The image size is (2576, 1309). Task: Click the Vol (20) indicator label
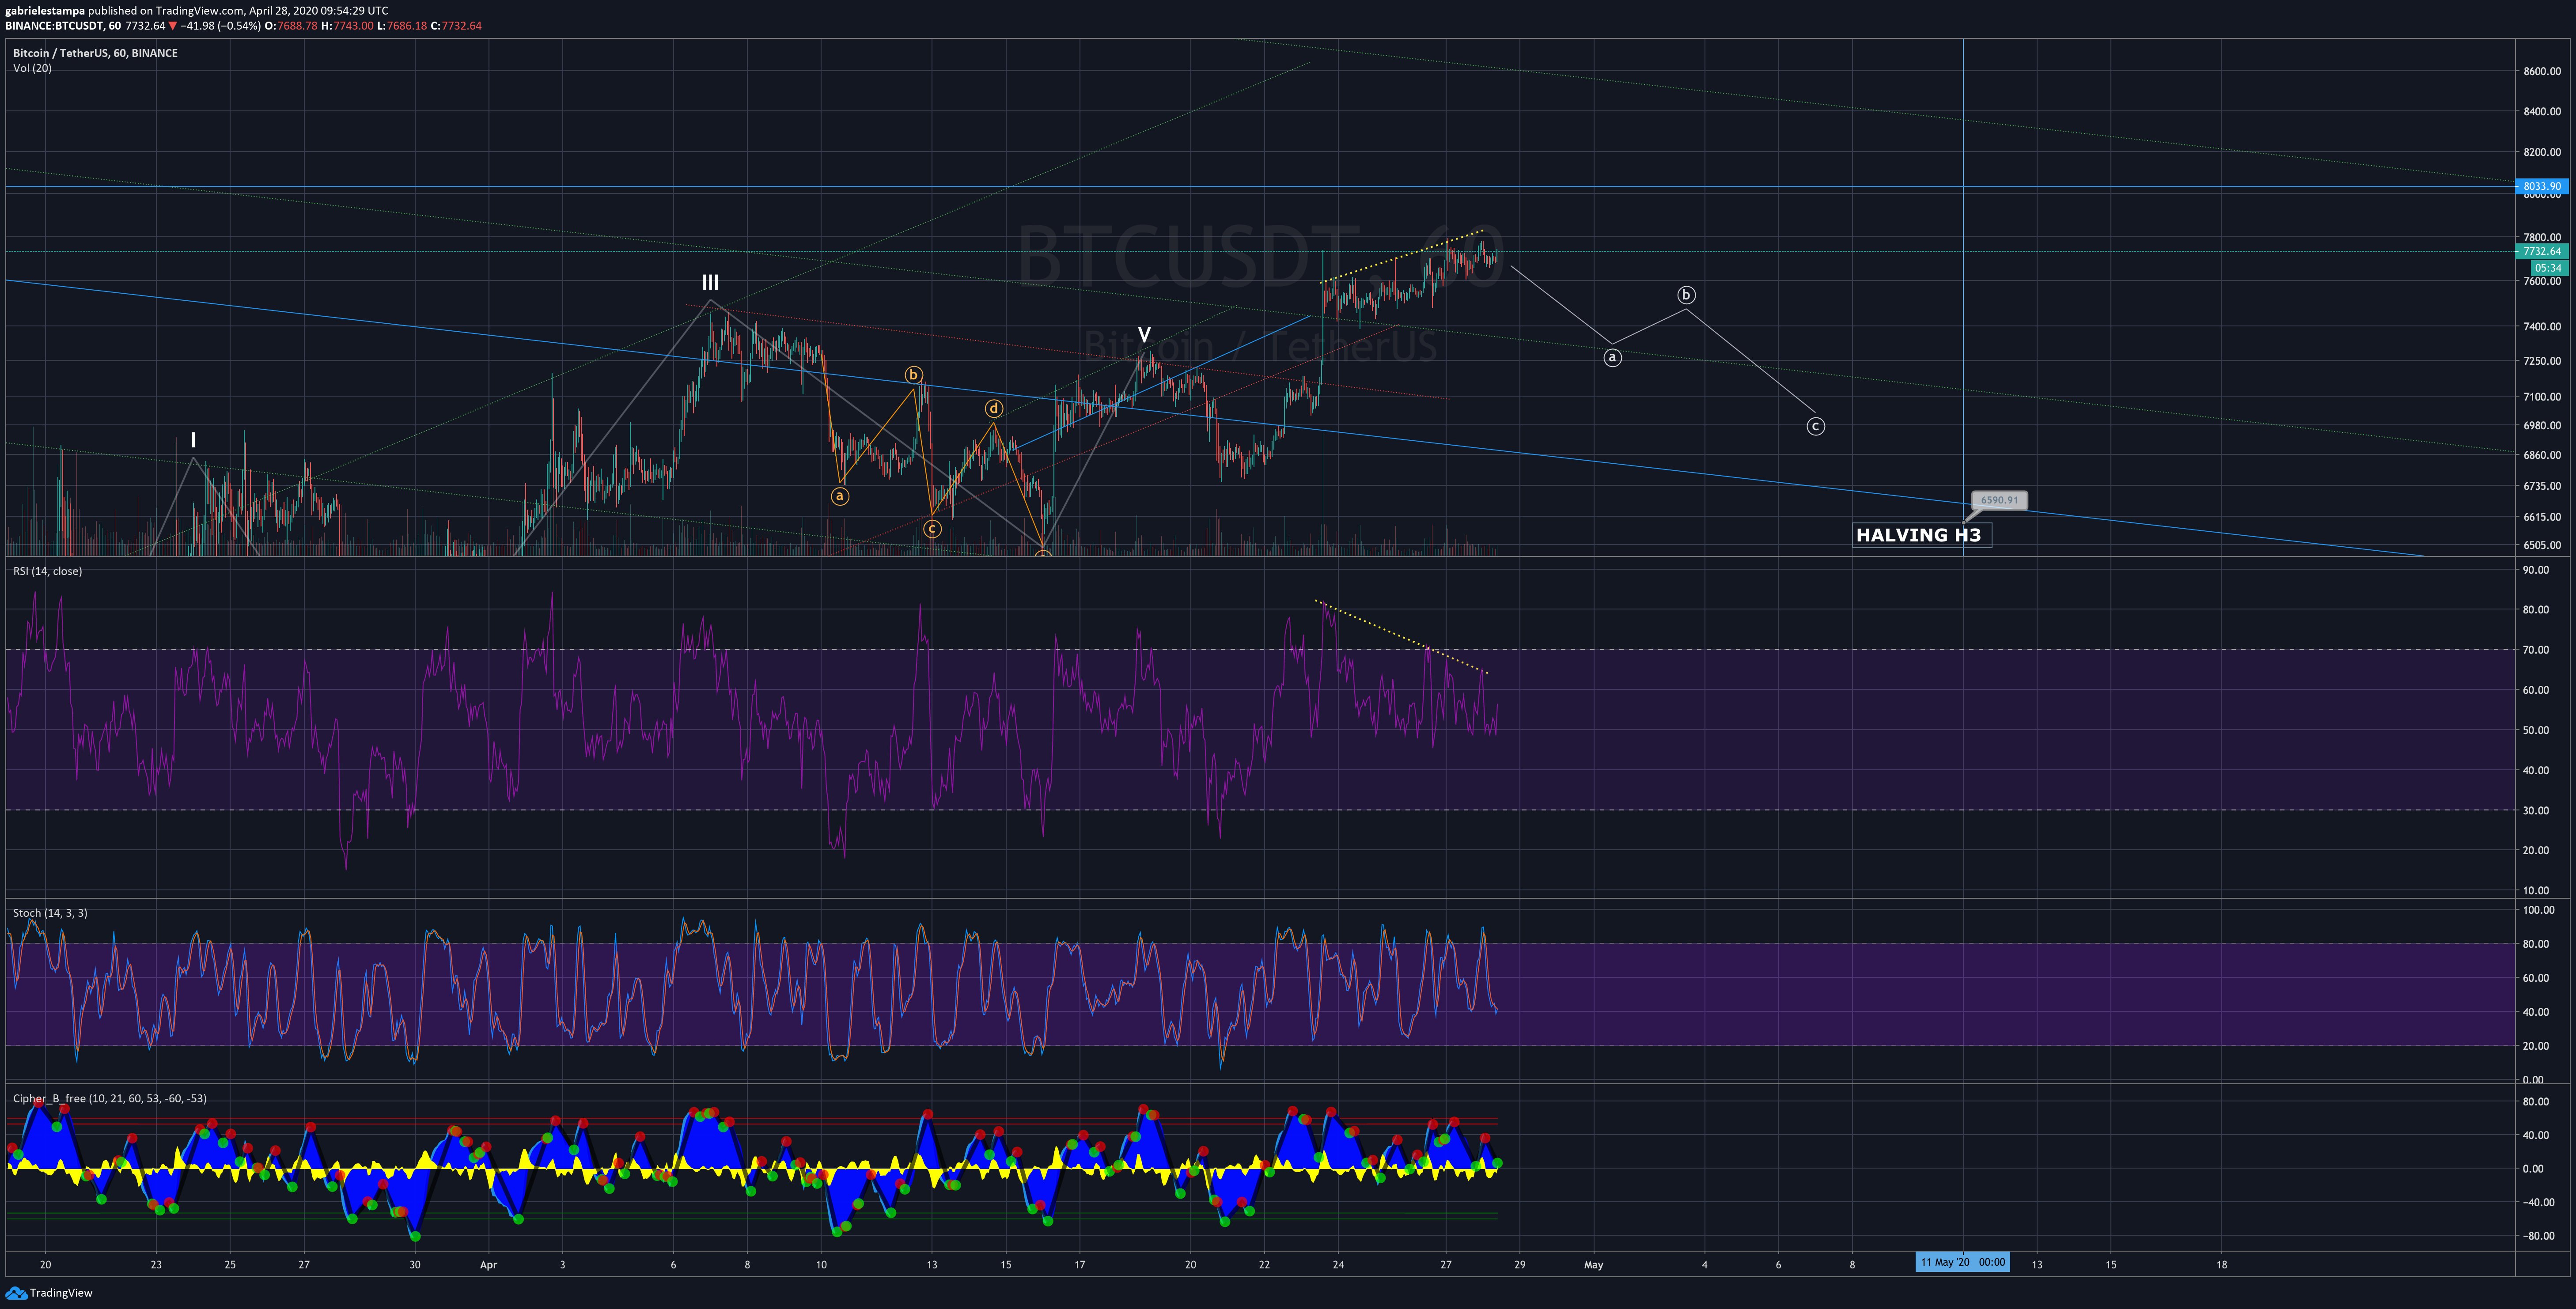[32, 68]
